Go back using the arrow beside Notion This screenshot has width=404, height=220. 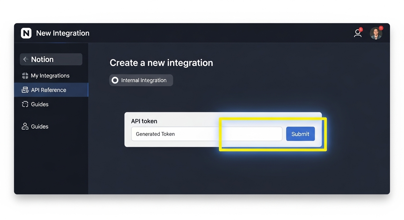point(26,59)
